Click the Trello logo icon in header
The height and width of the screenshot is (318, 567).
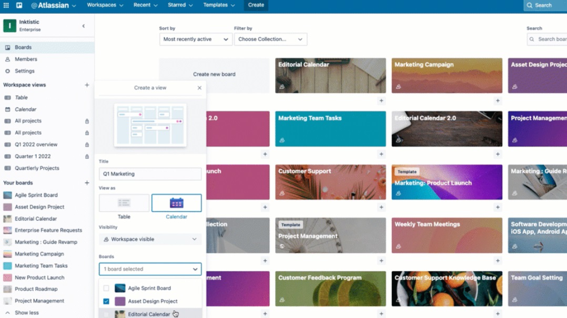[x=19, y=5]
